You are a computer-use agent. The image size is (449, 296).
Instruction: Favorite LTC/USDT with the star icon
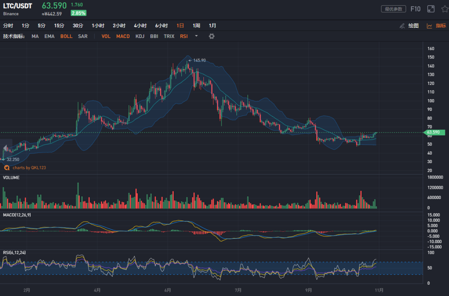pos(445,9)
